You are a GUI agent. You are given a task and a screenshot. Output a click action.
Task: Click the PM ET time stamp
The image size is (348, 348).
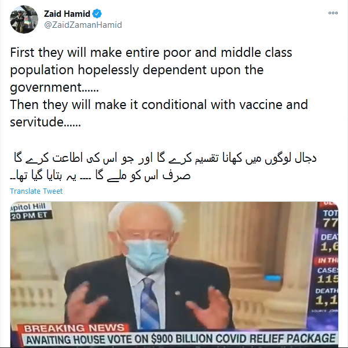[31, 216]
